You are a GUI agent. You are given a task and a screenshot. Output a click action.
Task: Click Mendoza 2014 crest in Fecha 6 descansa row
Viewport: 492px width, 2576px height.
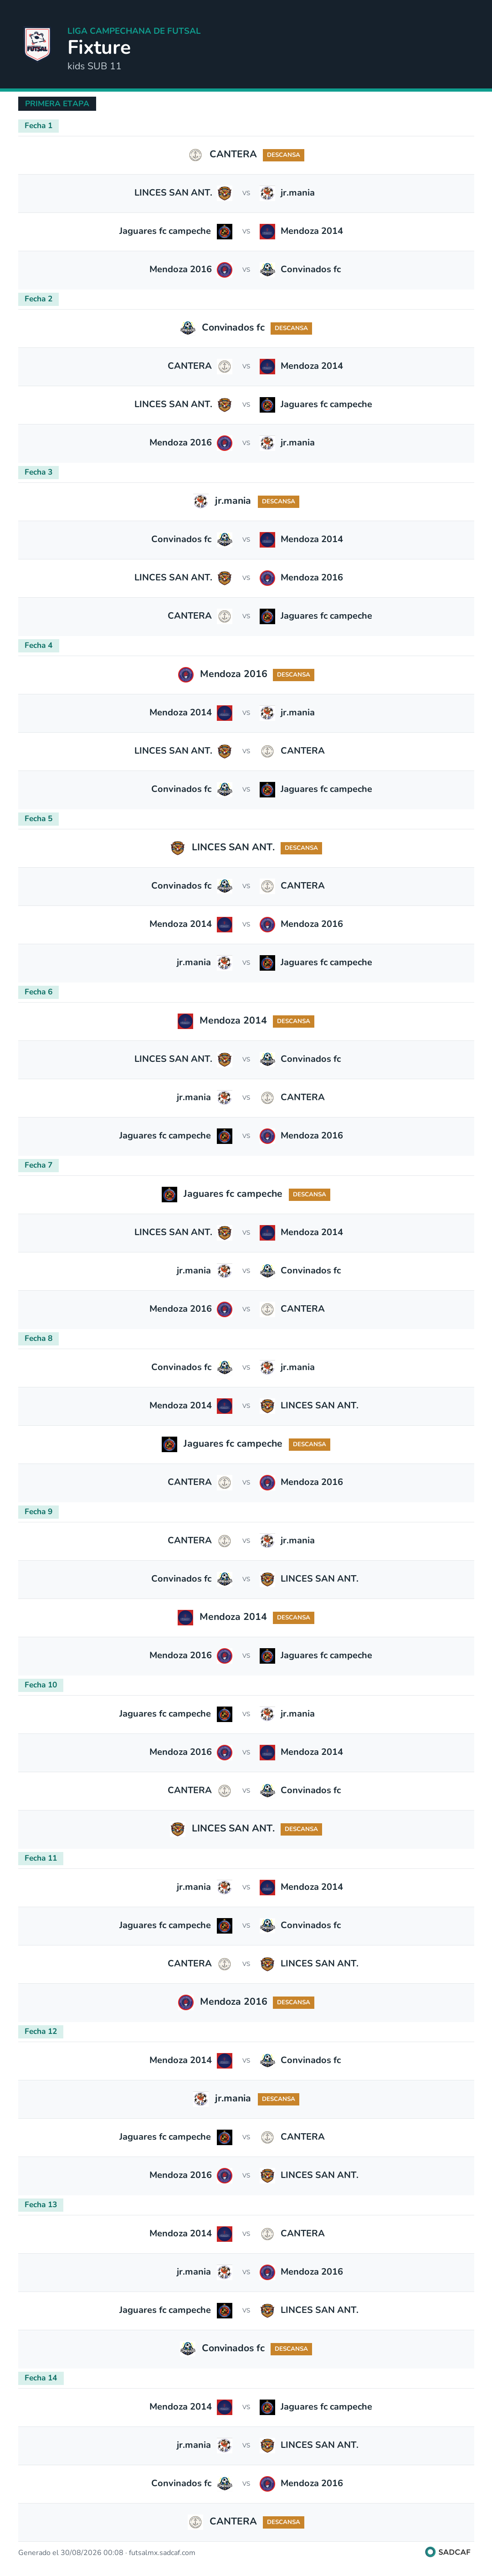(x=185, y=1020)
